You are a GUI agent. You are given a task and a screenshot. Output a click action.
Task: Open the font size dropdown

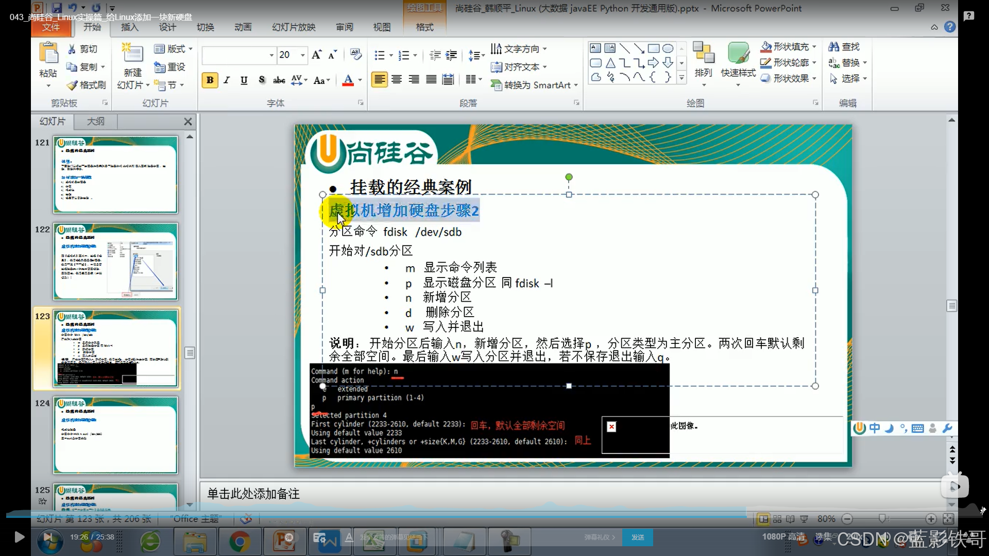click(x=303, y=55)
